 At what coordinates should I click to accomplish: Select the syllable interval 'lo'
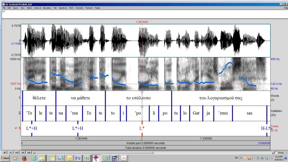pyautogui.click(x=185, y=113)
